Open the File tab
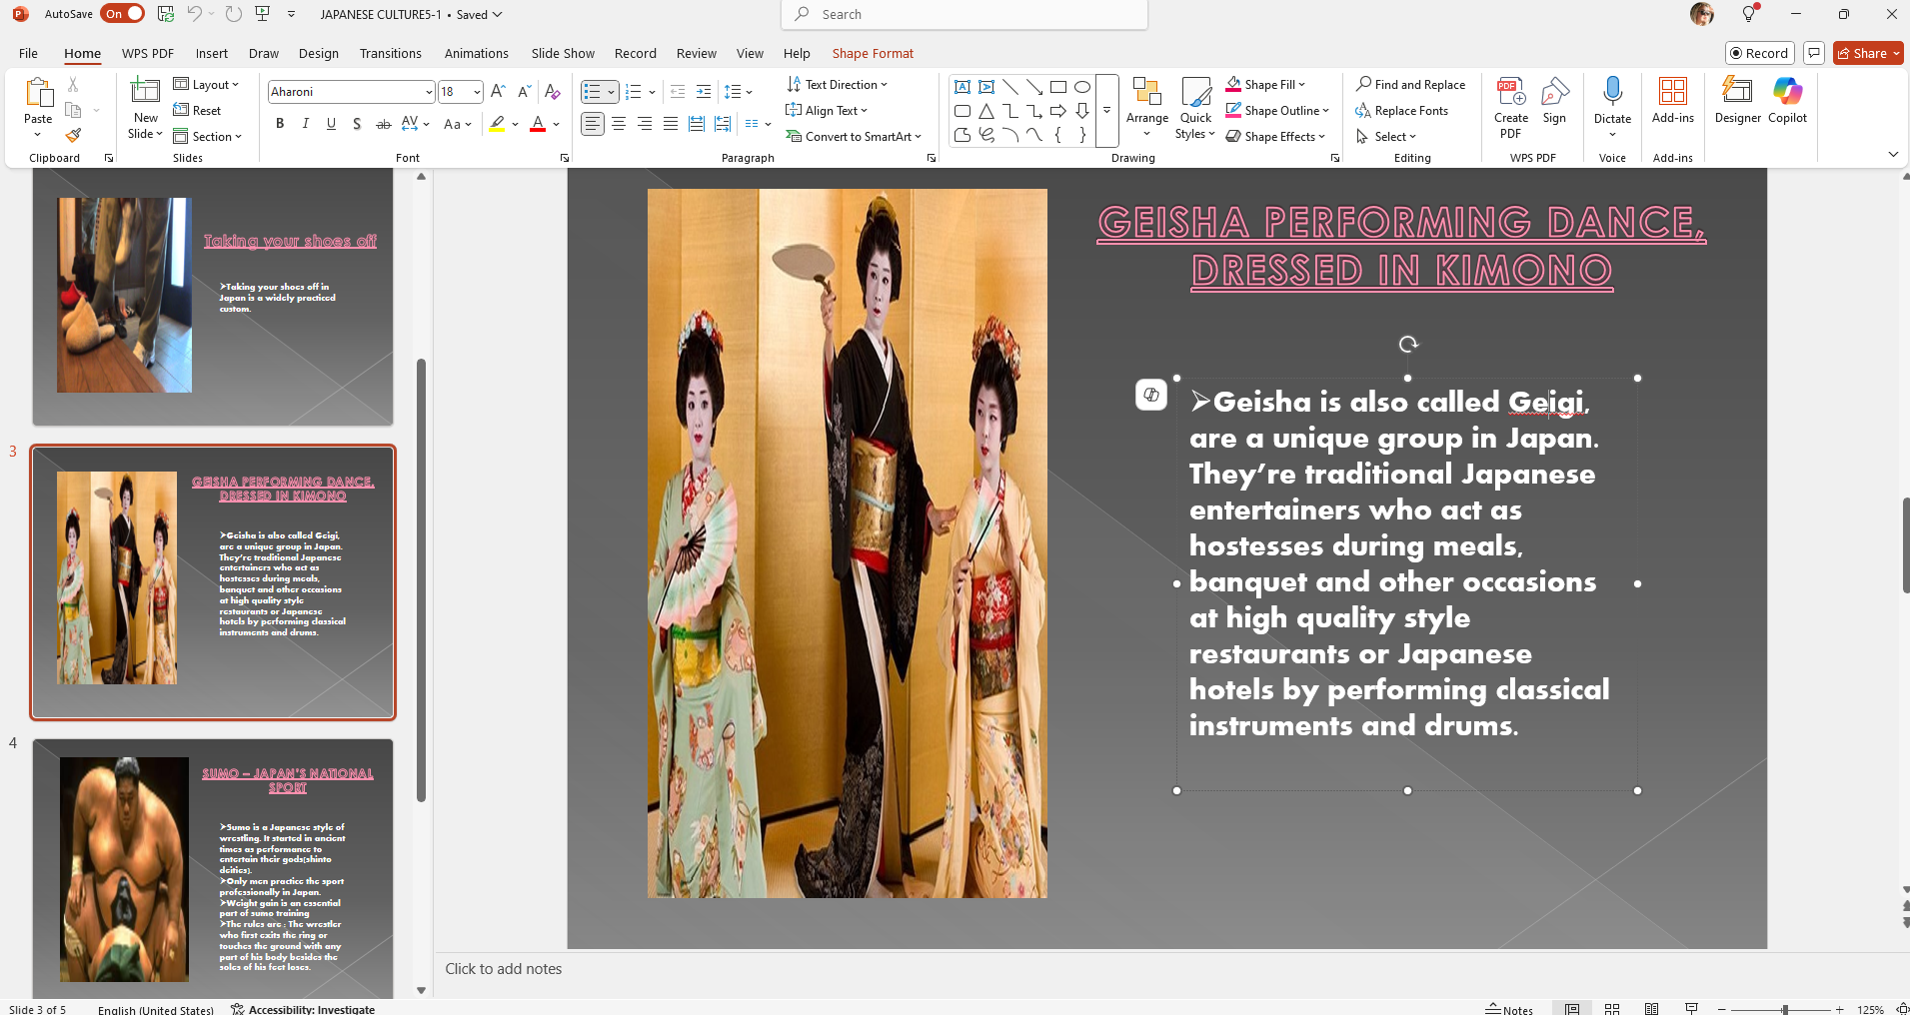This screenshot has height=1015, width=1910. tap(28, 53)
